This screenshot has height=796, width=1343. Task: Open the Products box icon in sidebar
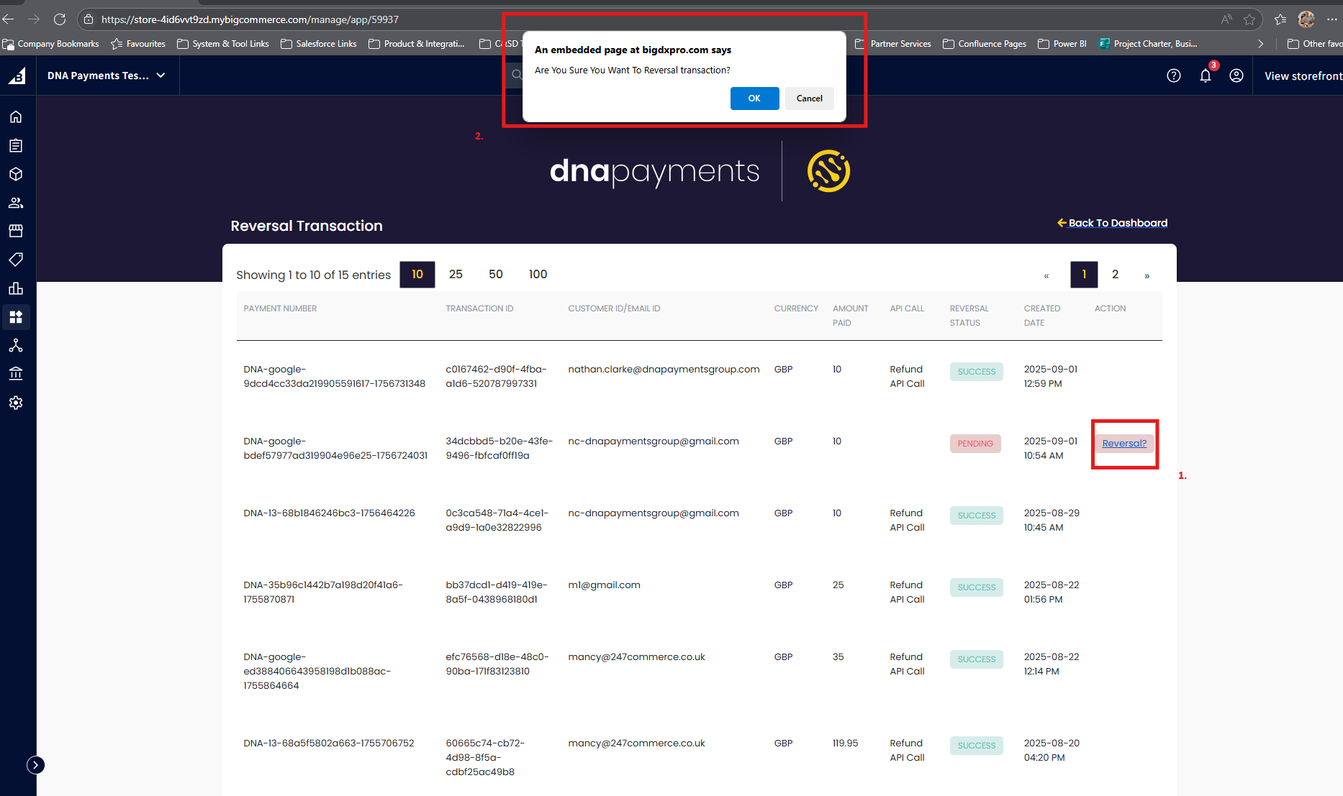16,174
